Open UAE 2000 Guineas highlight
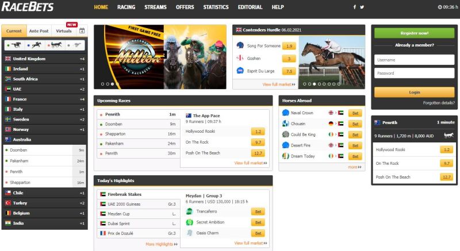Viewport: 460px width, 251px height. pos(138,204)
